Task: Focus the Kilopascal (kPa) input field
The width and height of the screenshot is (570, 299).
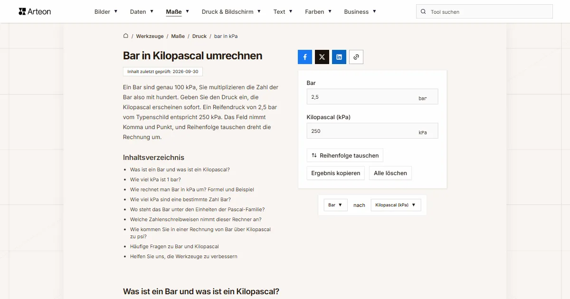Action: coord(372,131)
